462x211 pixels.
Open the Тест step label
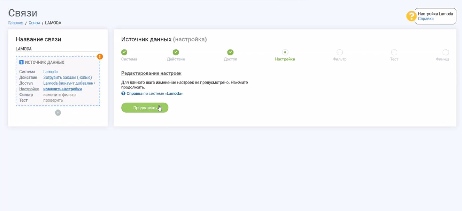(394, 59)
